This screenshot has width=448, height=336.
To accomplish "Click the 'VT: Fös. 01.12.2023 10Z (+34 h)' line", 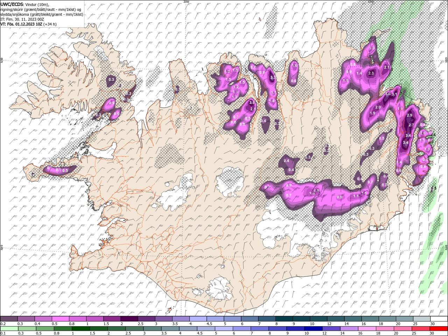I will click(x=28, y=24).
